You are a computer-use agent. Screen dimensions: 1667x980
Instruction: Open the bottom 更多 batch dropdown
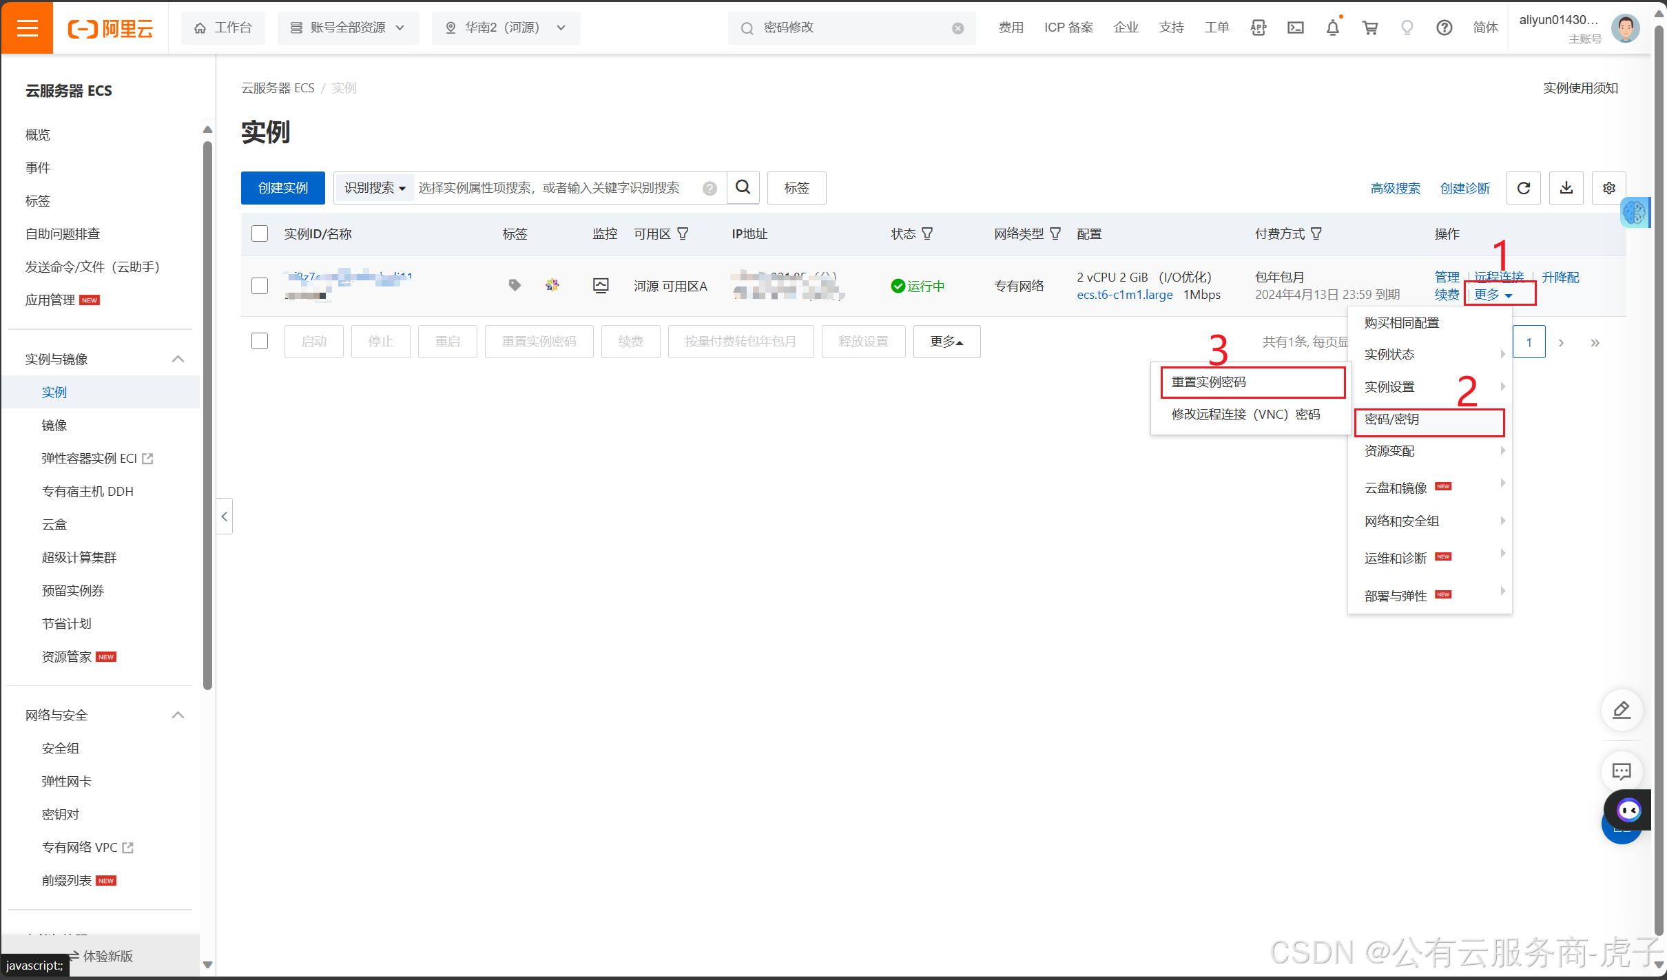(x=946, y=342)
